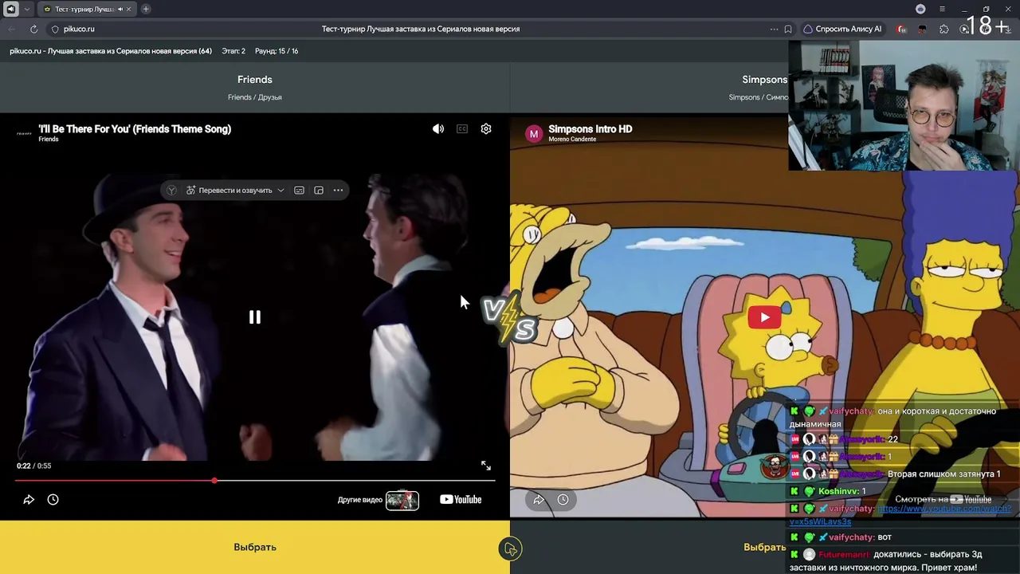The width and height of the screenshot is (1020, 574).
Task: Open the browser hamburger menu
Action: pyautogui.click(x=942, y=9)
